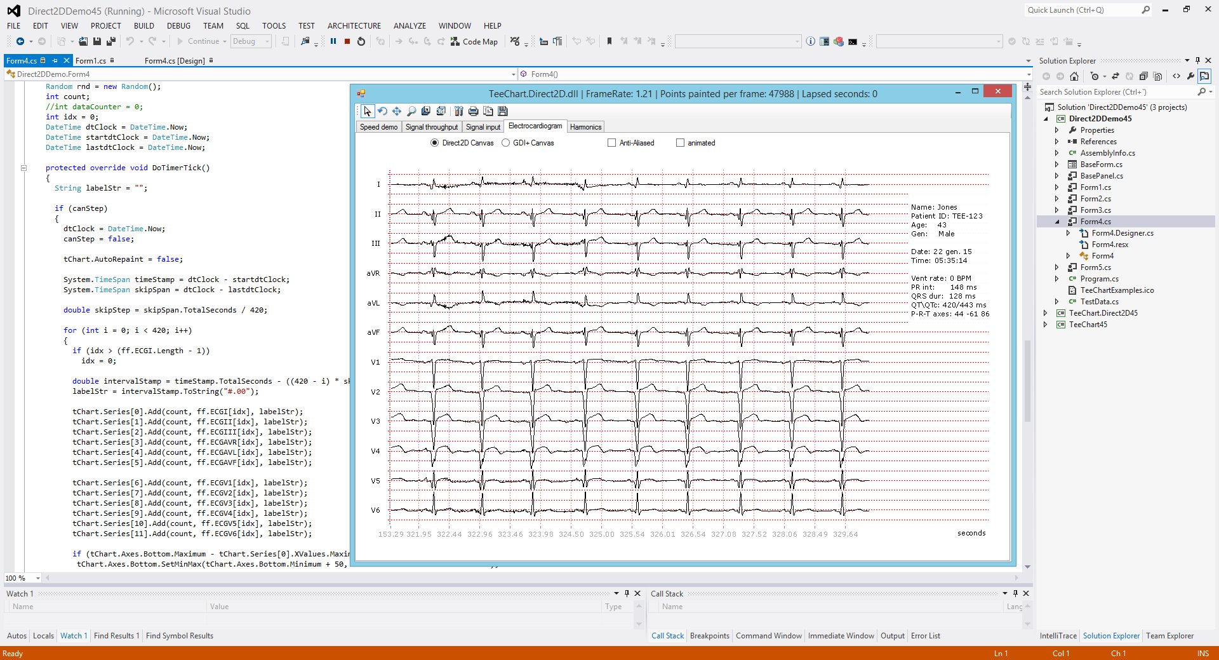The height and width of the screenshot is (660, 1219).
Task: Select Program.cs in Solution Explorer
Action: [x=1100, y=279]
